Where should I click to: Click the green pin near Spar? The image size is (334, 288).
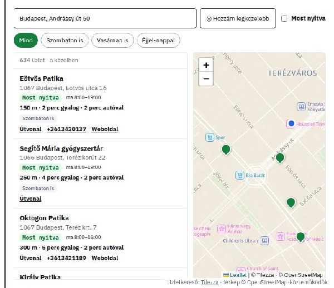pos(226,150)
